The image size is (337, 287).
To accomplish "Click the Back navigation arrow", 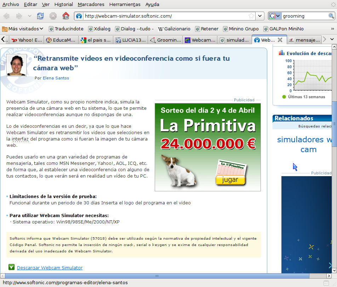I will coord(6,16).
